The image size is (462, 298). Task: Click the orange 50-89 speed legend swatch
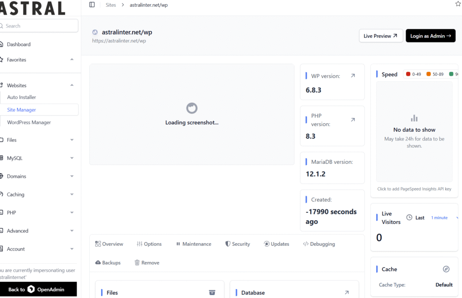click(x=429, y=74)
